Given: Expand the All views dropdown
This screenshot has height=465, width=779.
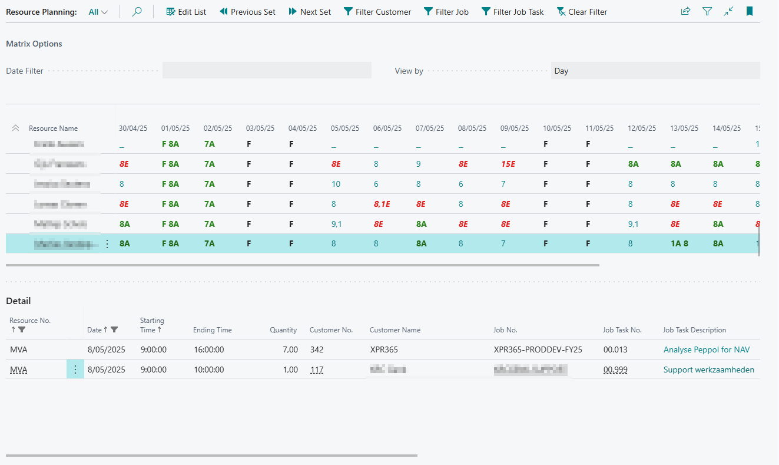Looking at the screenshot, I should click(x=98, y=12).
